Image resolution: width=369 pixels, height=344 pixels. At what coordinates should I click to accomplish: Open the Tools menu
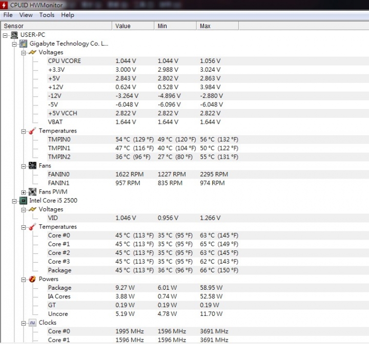(47, 15)
